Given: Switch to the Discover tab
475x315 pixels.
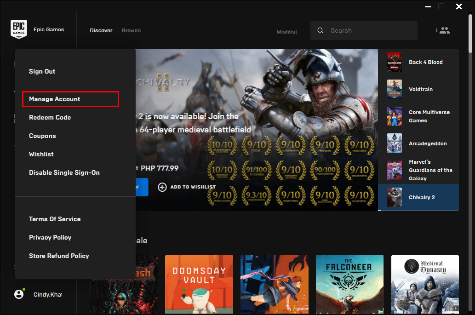Looking at the screenshot, I should [101, 30].
